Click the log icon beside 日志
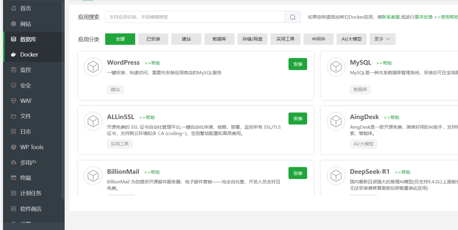This screenshot has height=230, width=458. [14, 131]
